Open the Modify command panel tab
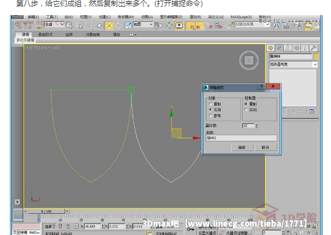The width and height of the screenshot is (331, 235). coord(279,48)
